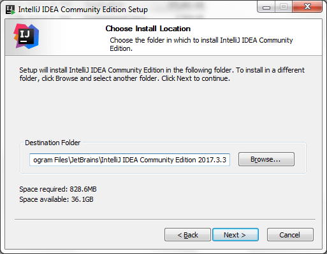
Task: Go to the previous step with Back
Action: (x=187, y=235)
